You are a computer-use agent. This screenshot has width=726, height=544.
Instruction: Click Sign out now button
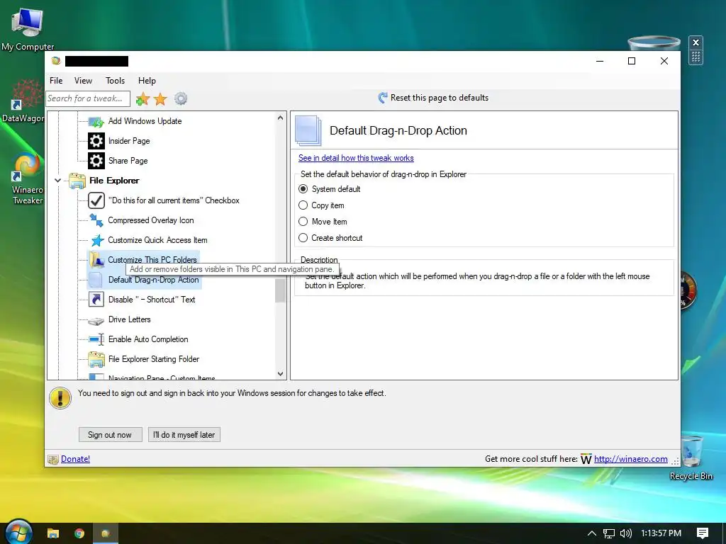(110, 435)
